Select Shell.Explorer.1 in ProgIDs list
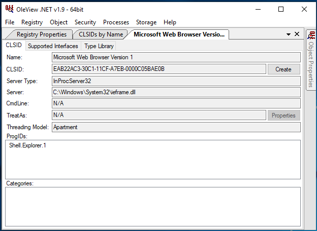 click(27, 145)
